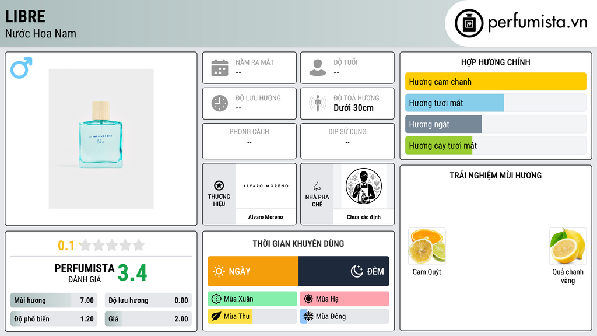Click the Độ lưu hương 0.00 score bar
This screenshot has width=597, height=336.
point(148,300)
